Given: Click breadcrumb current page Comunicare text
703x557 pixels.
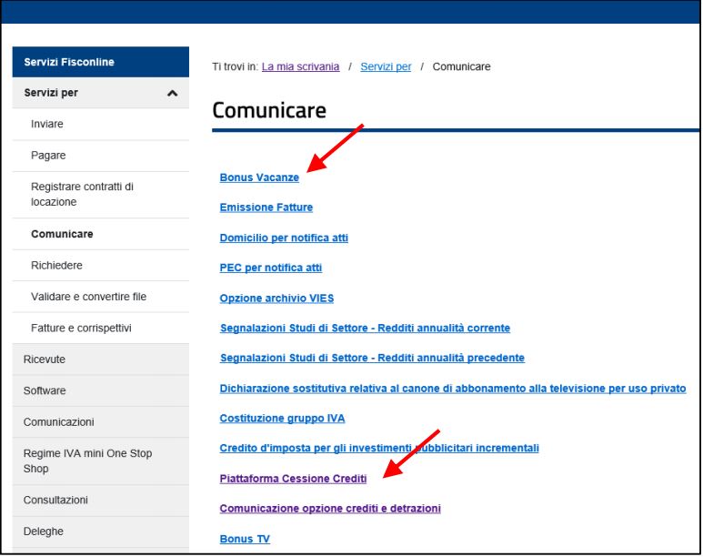Looking at the screenshot, I should (x=461, y=66).
